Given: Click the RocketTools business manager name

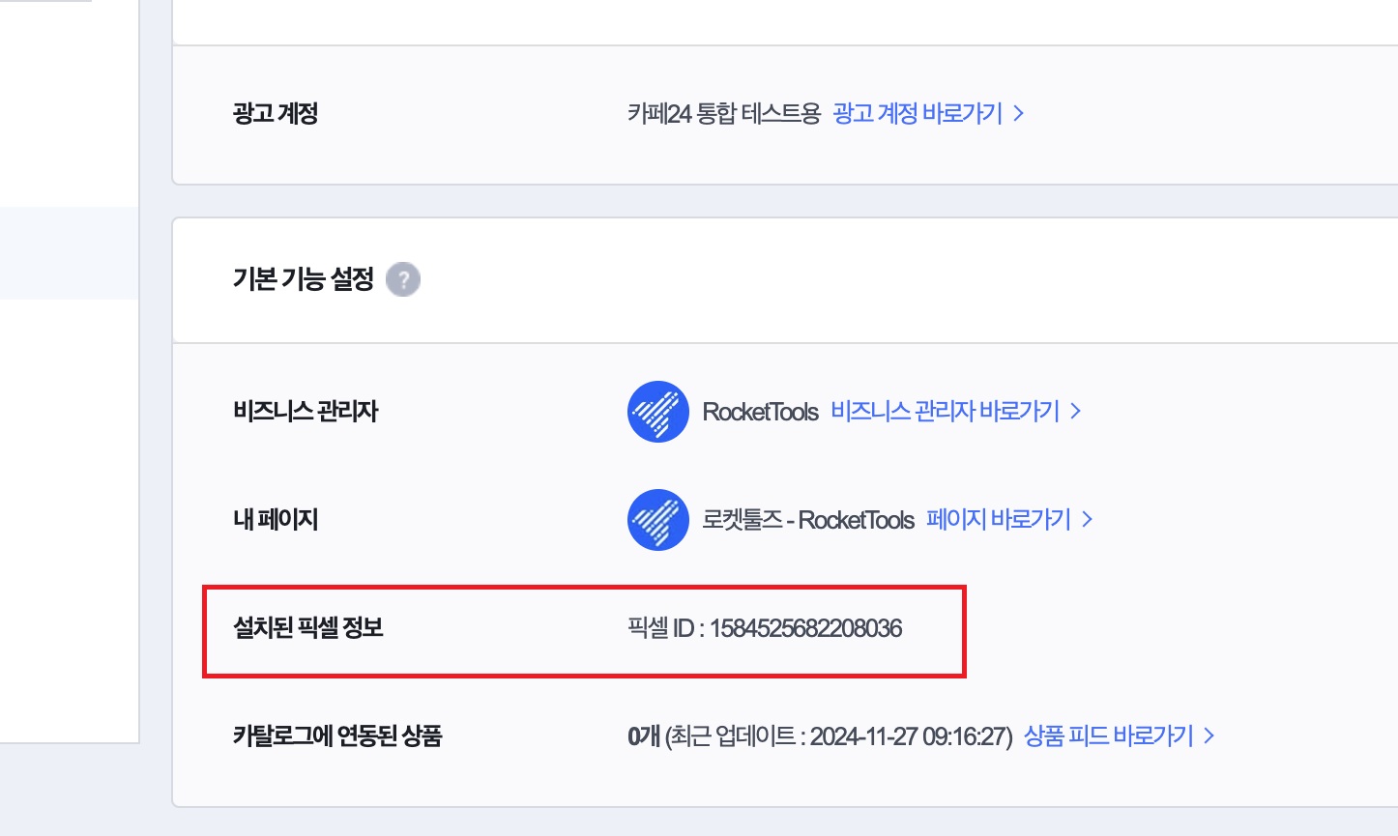Looking at the screenshot, I should click(x=761, y=412).
